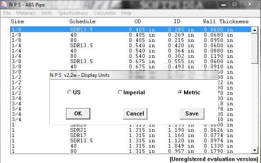This screenshot has height=163, width=261.
Task: Click the scroll up arrow of pipe list
Action: 254,30
